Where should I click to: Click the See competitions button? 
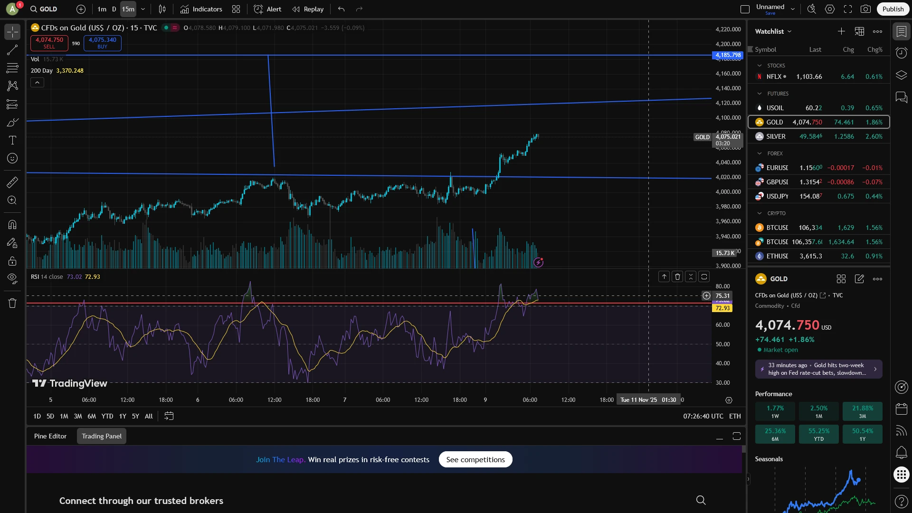[x=475, y=459]
